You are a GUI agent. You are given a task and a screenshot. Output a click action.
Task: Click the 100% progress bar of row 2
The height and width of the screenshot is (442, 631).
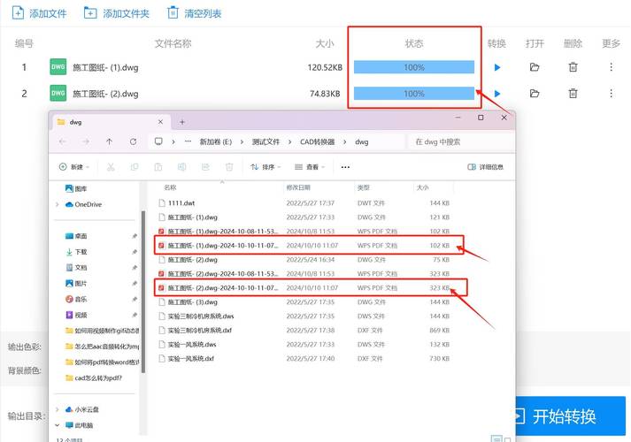click(414, 94)
